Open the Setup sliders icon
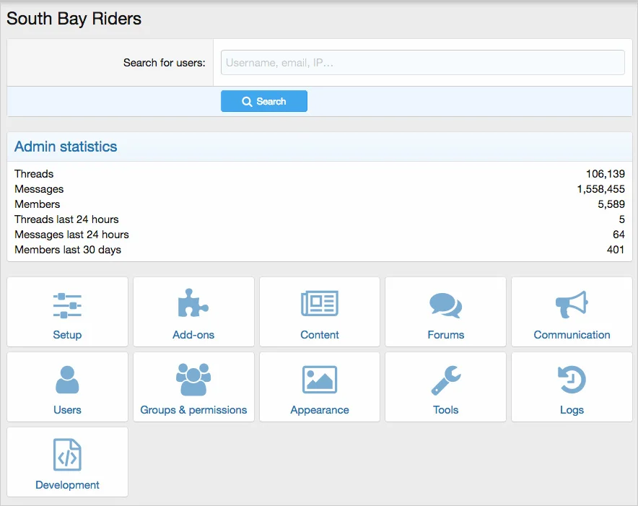Viewport: 638px width, 506px height. pyautogui.click(x=67, y=305)
